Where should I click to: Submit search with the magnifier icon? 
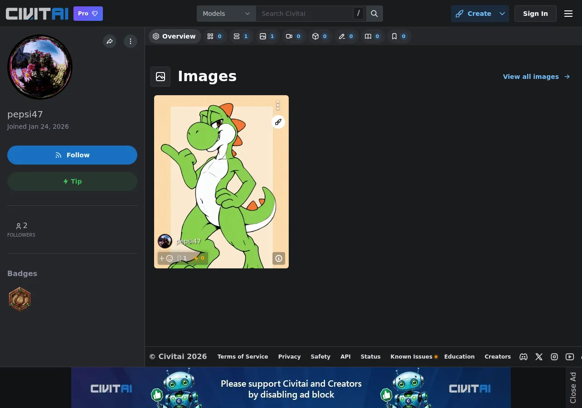click(374, 14)
